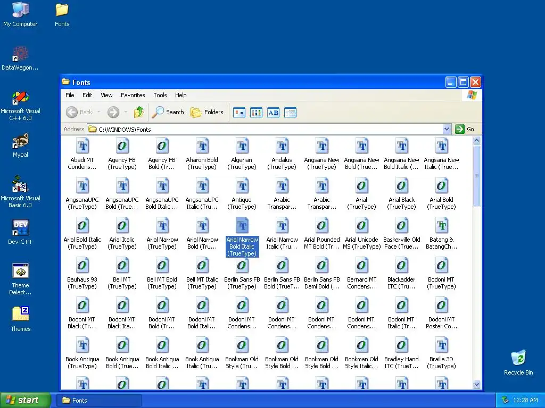Image resolution: width=545 pixels, height=408 pixels.
Task: Click the Forward arrow toolbar button
Action: pos(113,112)
